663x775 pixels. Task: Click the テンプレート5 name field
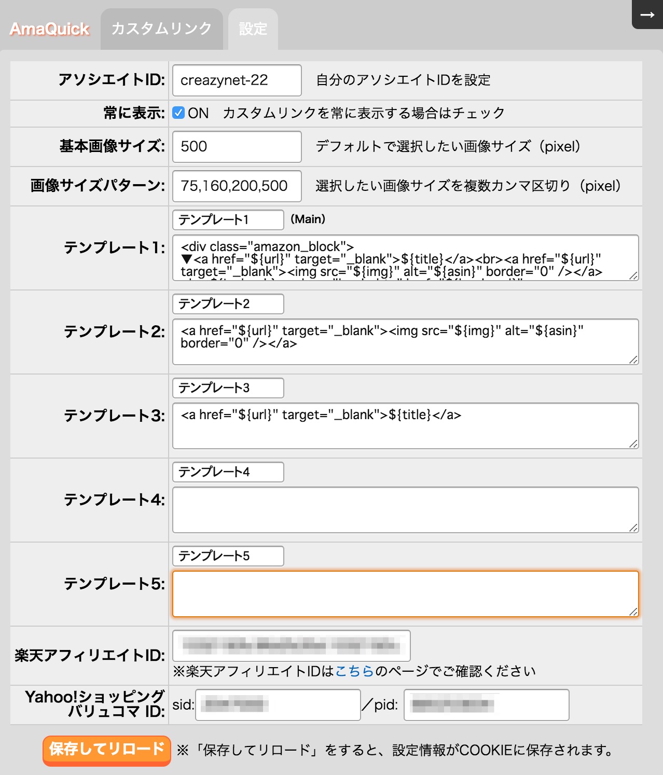(x=228, y=556)
